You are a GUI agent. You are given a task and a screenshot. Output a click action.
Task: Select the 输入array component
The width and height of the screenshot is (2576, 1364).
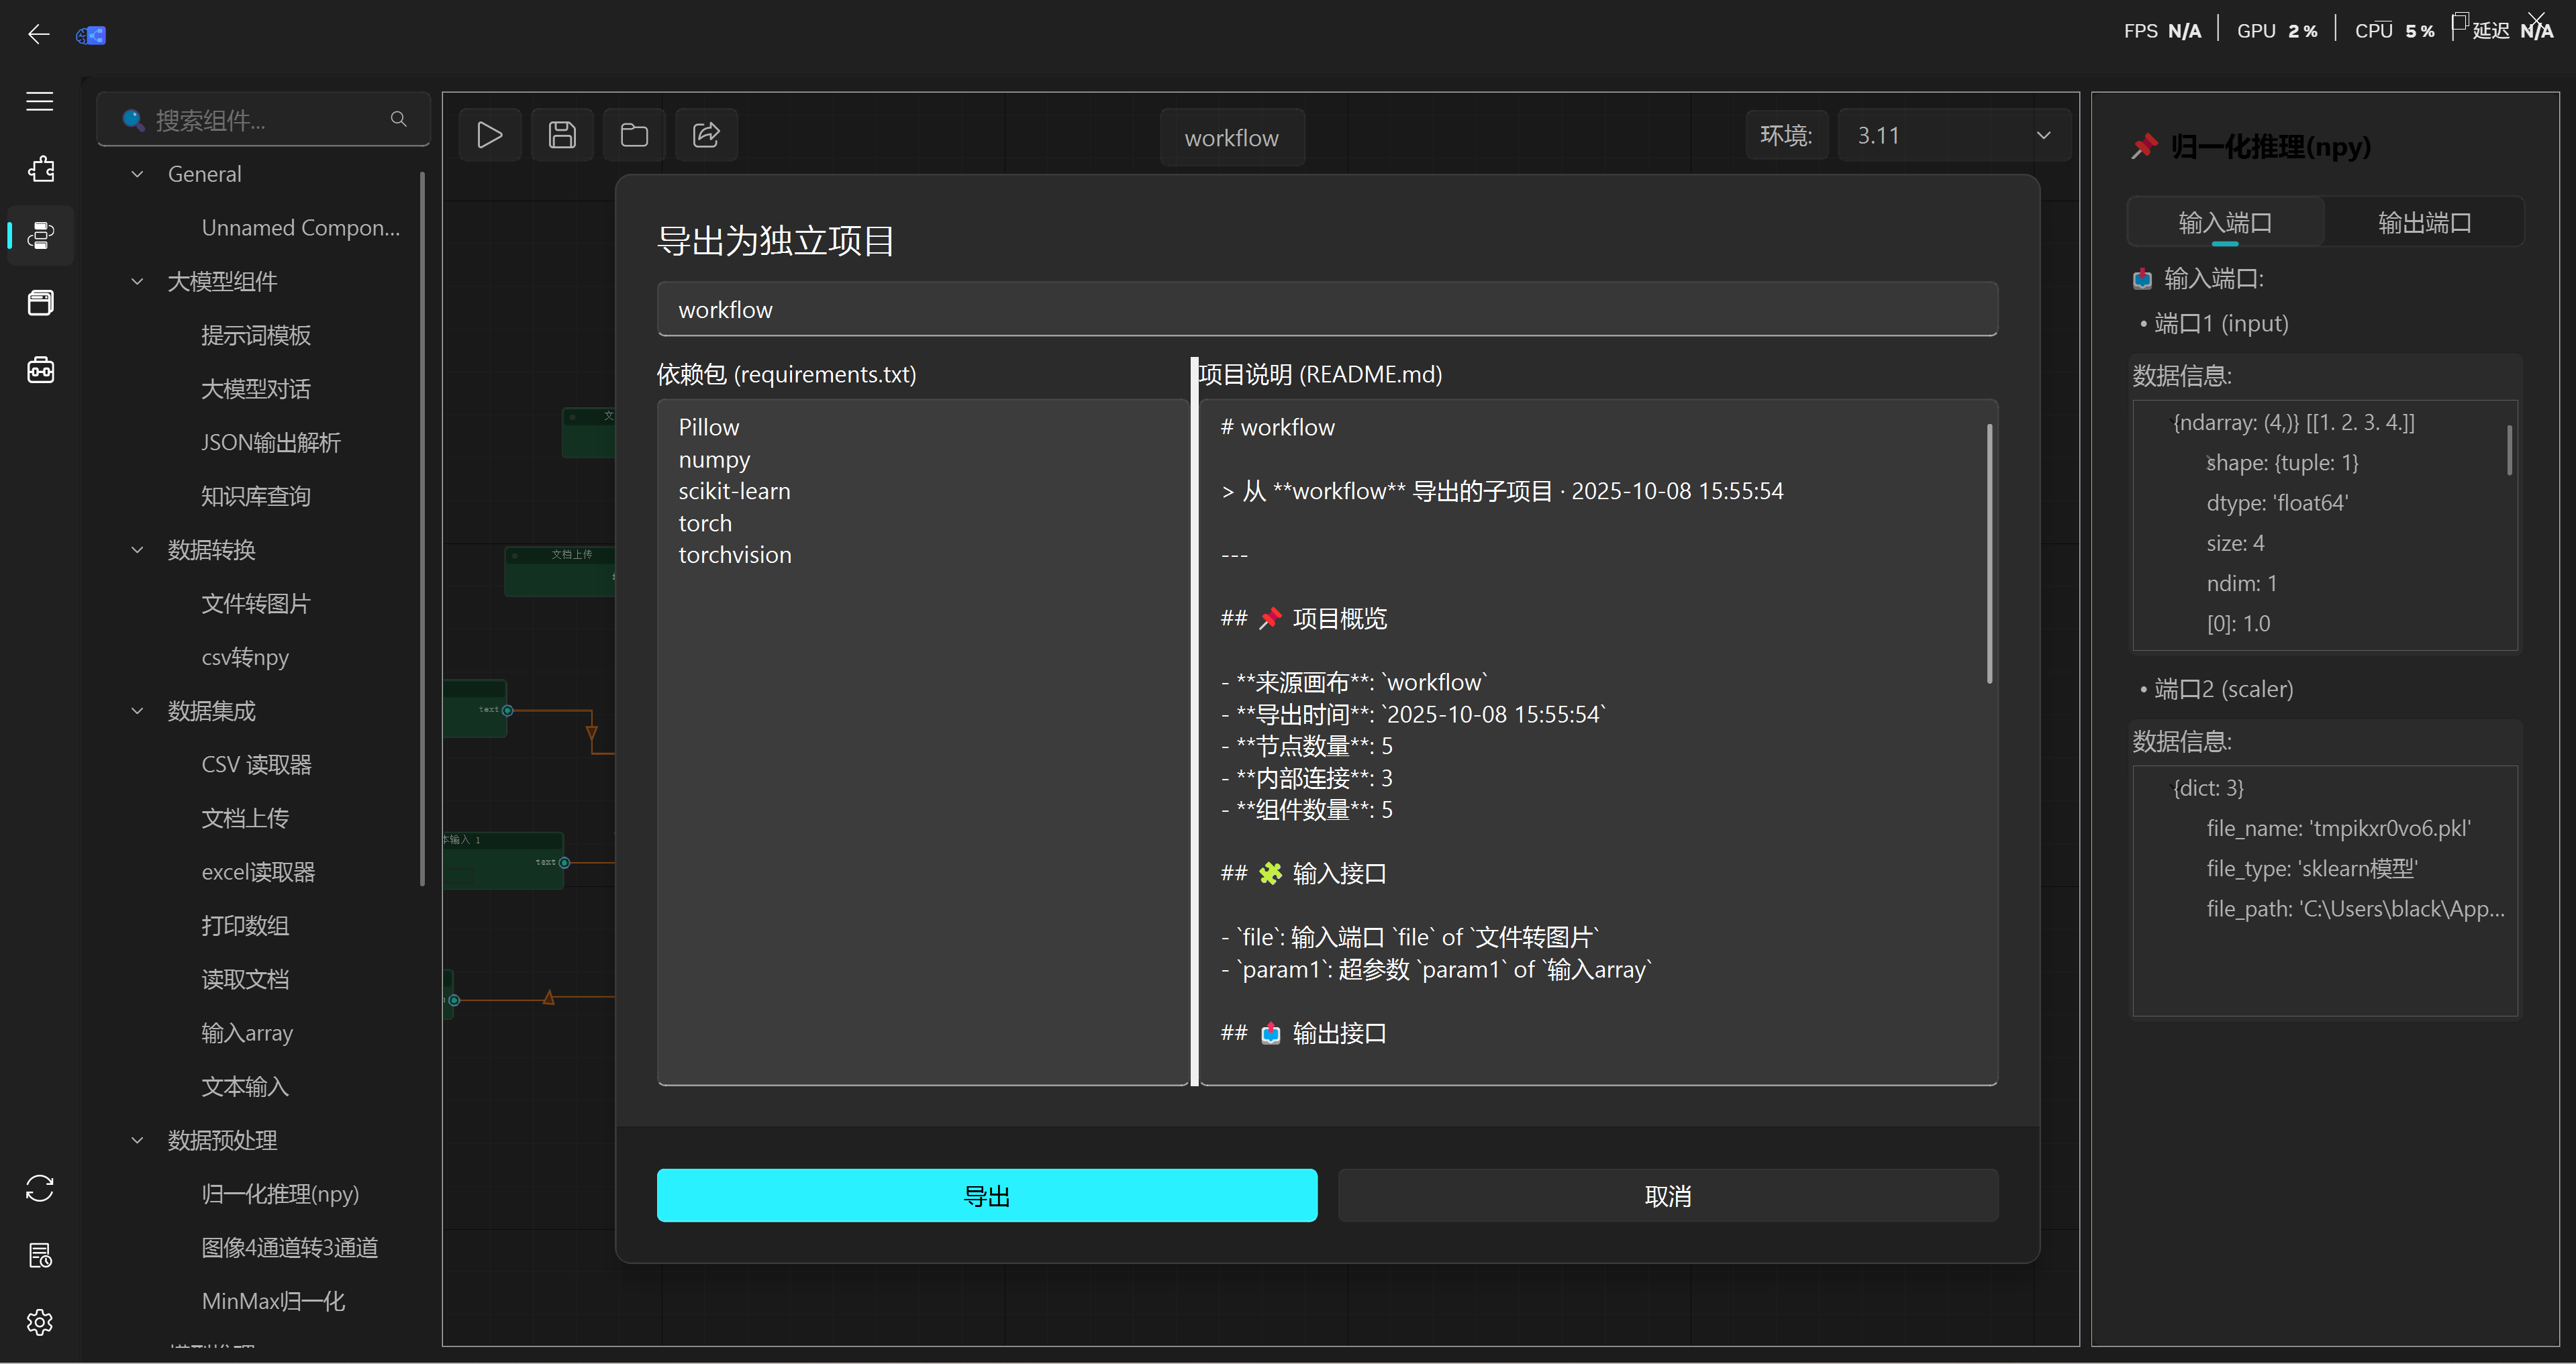247,1033
